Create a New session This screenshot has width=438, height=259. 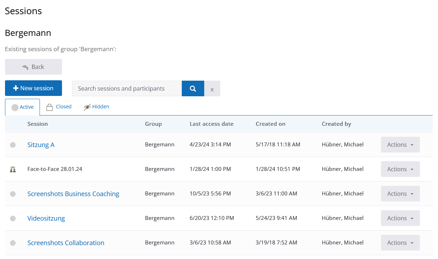click(34, 88)
